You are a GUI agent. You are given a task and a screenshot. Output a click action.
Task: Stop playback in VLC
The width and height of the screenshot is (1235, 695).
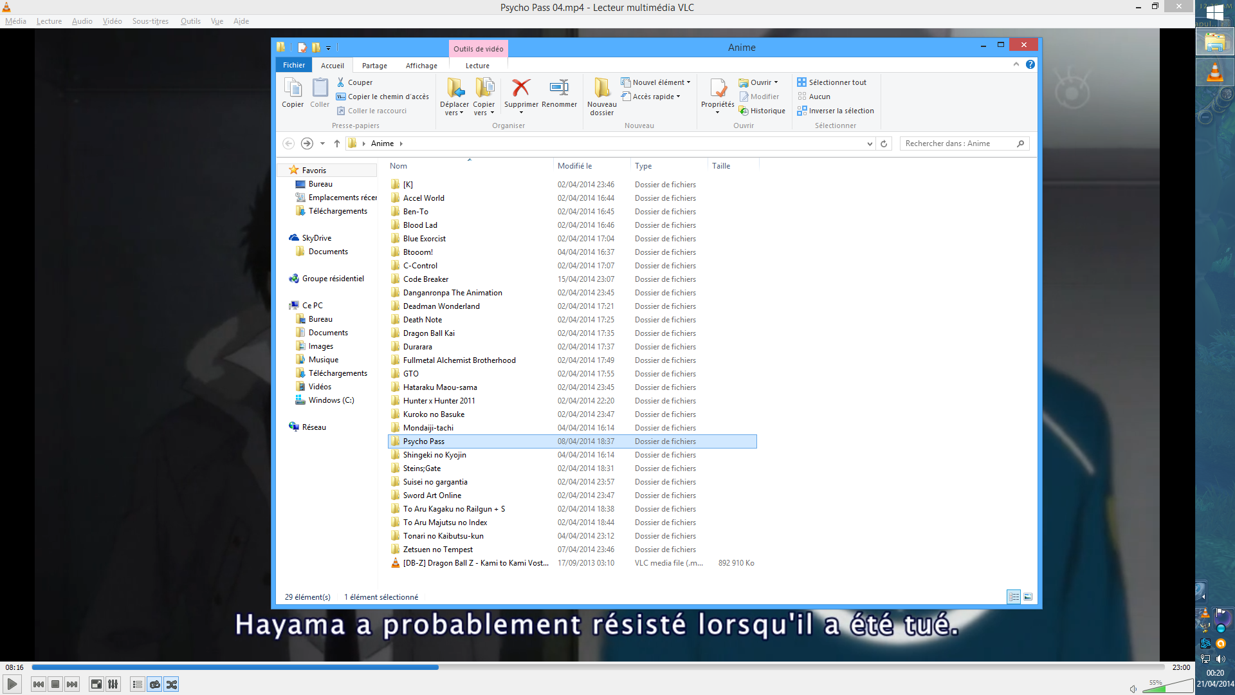(x=55, y=684)
